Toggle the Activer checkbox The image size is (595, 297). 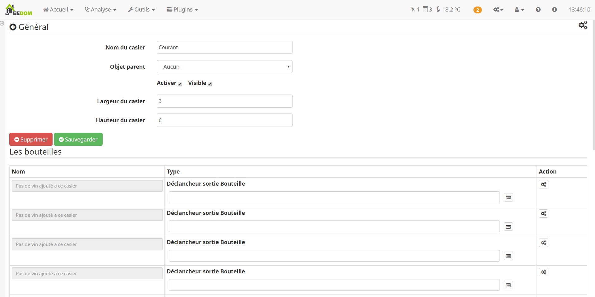tap(180, 84)
